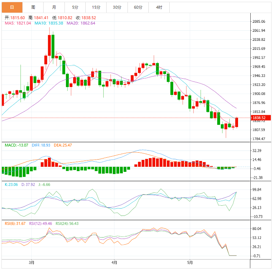Screen dimensions: 273x270
Task: Click the RSI(12): 49.46 label
Action: click(x=41, y=223)
